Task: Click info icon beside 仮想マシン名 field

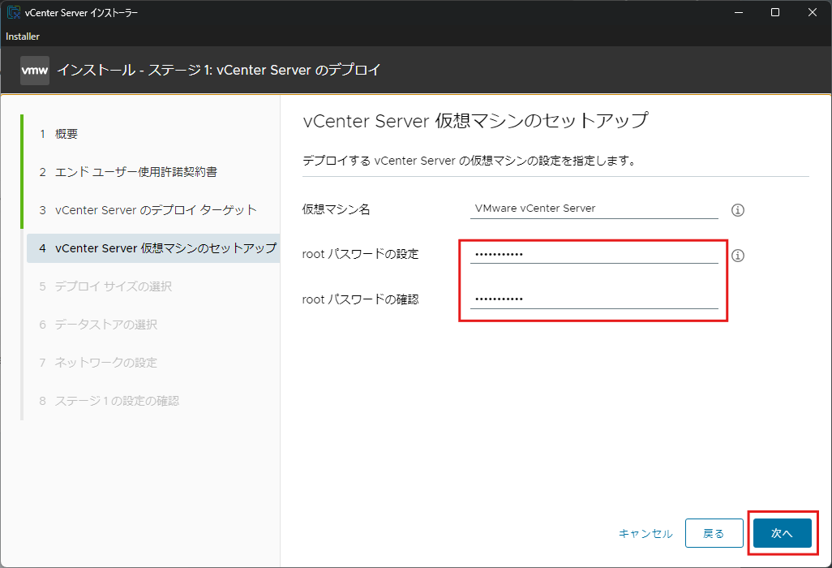Action: click(x=738, y=210)
